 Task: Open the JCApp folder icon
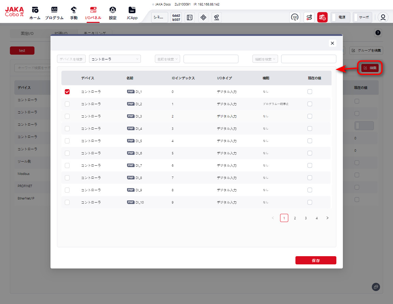coord(132,10)
